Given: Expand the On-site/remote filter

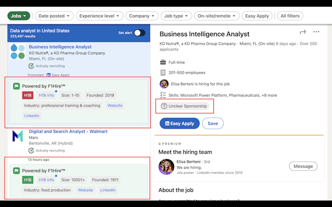Looking at the screenshot, I should pos(217,16).
